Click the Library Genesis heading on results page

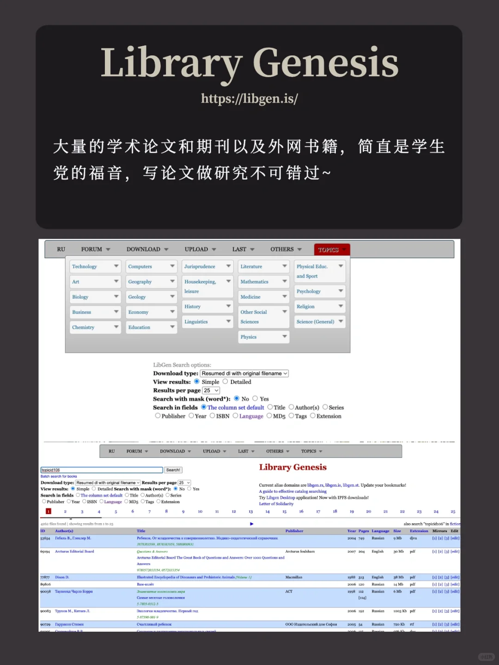293,467
